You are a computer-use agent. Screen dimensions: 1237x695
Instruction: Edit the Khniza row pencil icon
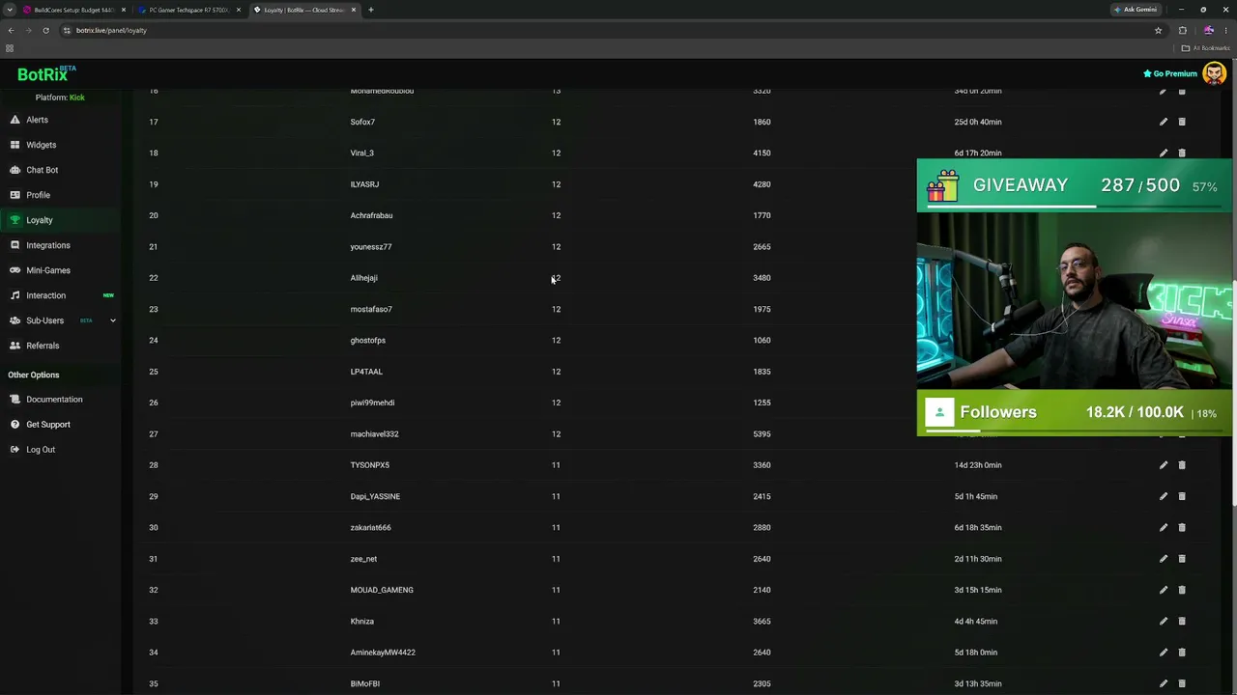tap(1164, 621)
